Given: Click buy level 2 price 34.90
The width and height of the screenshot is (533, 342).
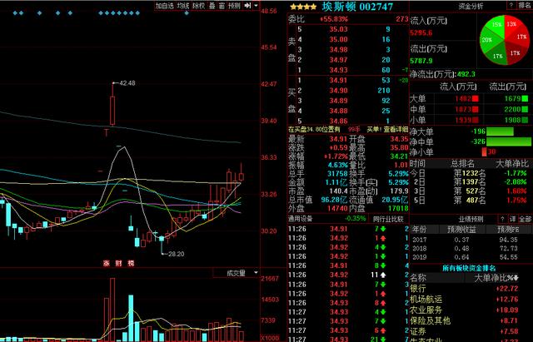Looking at the screenshot, I should click(338, 91).
